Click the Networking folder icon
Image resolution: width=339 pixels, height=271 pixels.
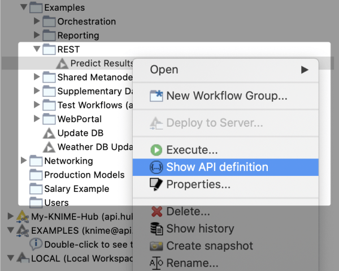pos(36,161)
